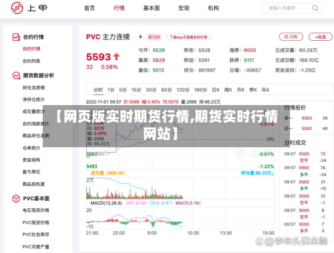Switch to the 月K chart tab
Viewport: 334px width, 253px height.
pyautogui.click(x=240, y=90)
